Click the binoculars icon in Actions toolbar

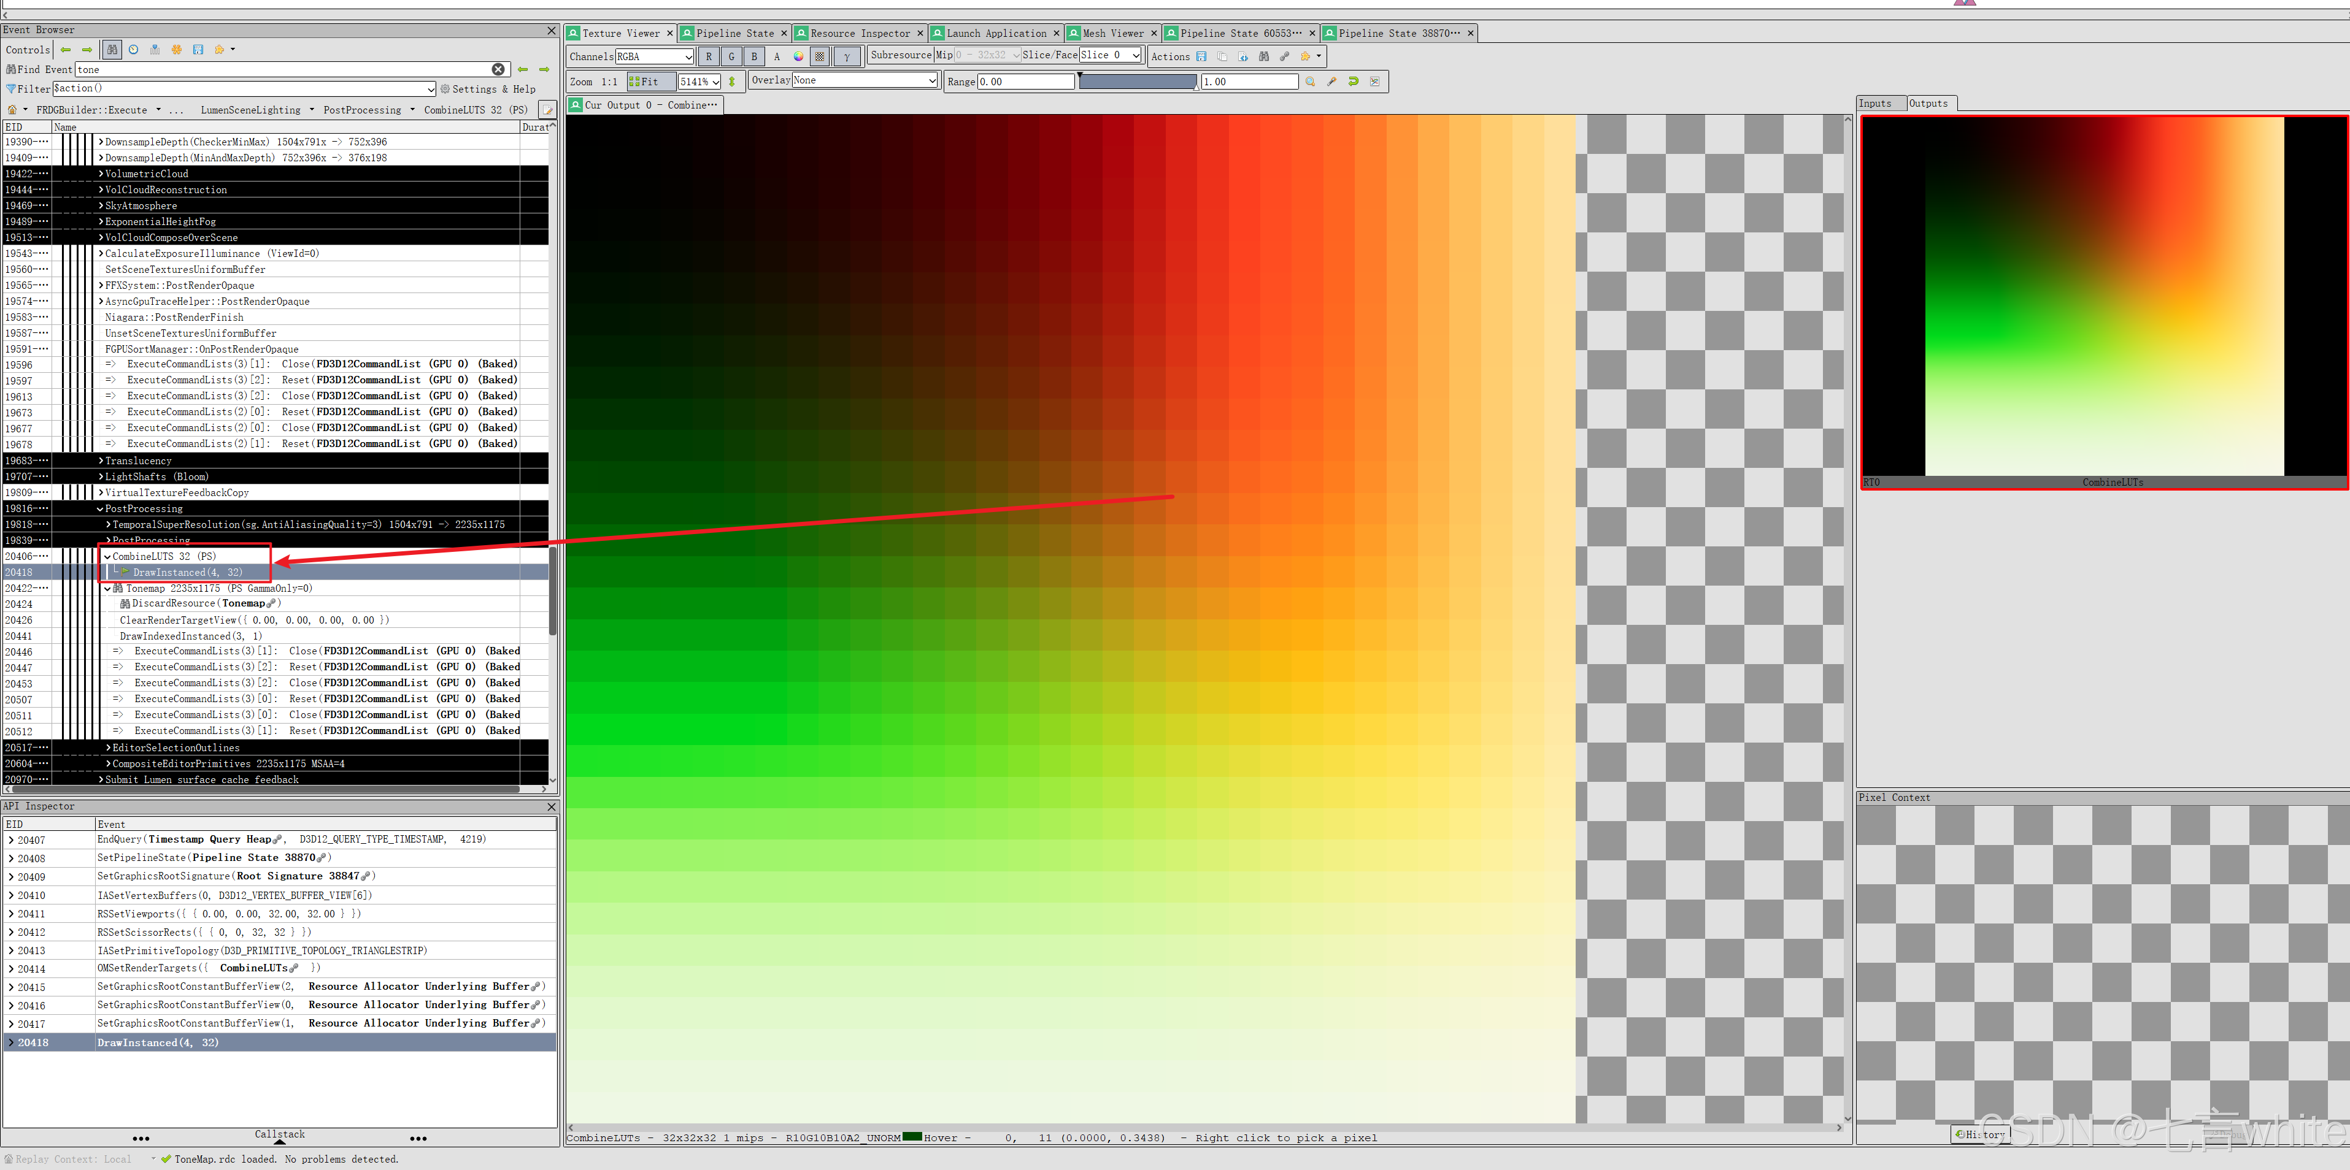click(x=1265, y=56)
